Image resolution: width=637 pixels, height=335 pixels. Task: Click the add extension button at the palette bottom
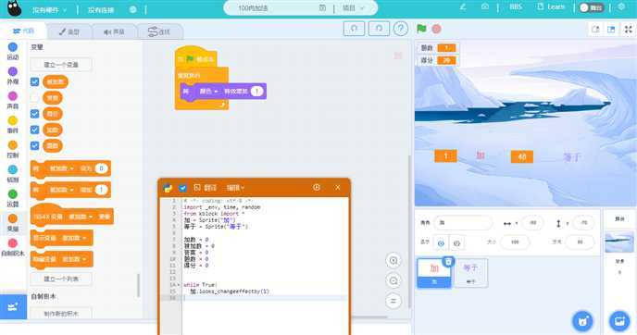[x=13, y=306]
